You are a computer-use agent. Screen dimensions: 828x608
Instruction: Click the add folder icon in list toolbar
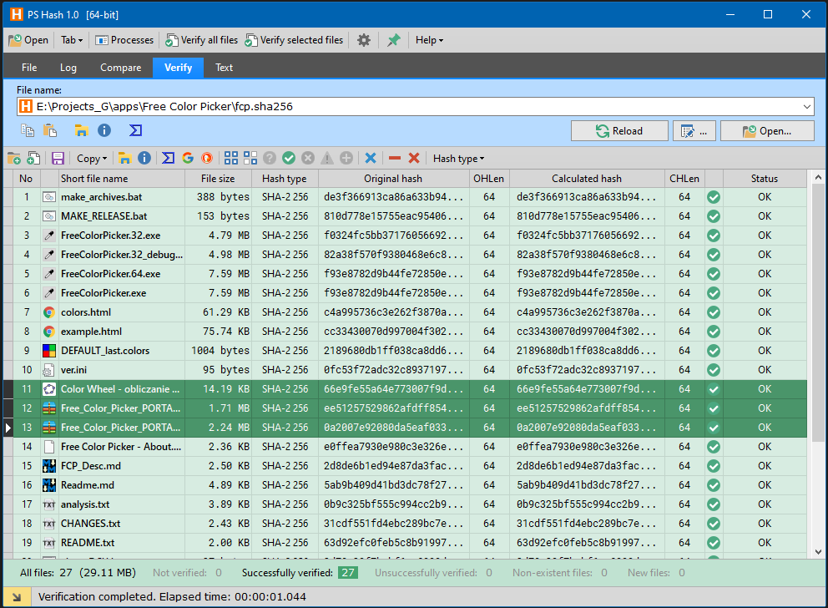[14, 158]
